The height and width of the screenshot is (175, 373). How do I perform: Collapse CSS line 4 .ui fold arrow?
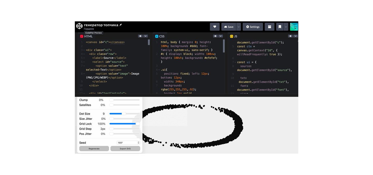[x=159, y=70]
